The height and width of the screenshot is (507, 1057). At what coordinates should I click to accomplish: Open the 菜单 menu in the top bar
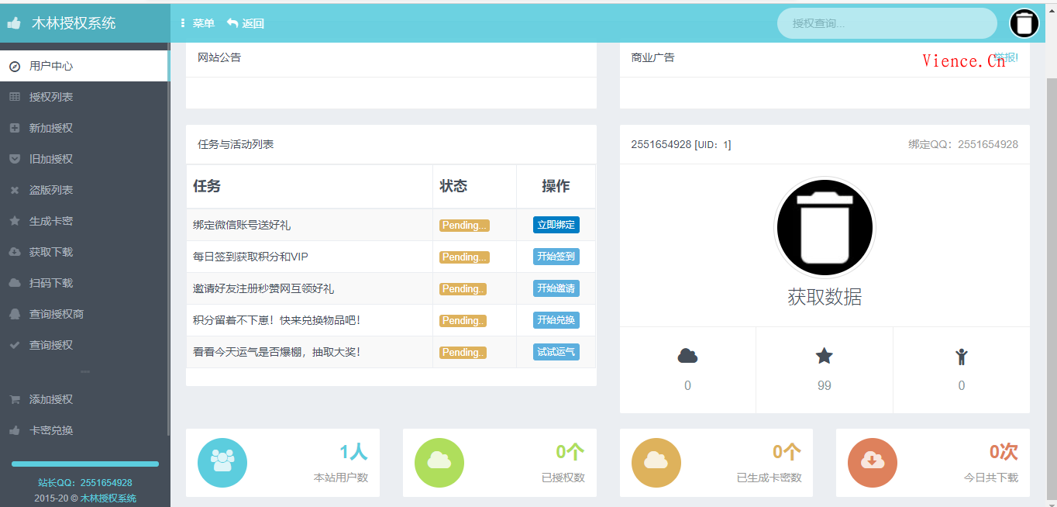199,22
